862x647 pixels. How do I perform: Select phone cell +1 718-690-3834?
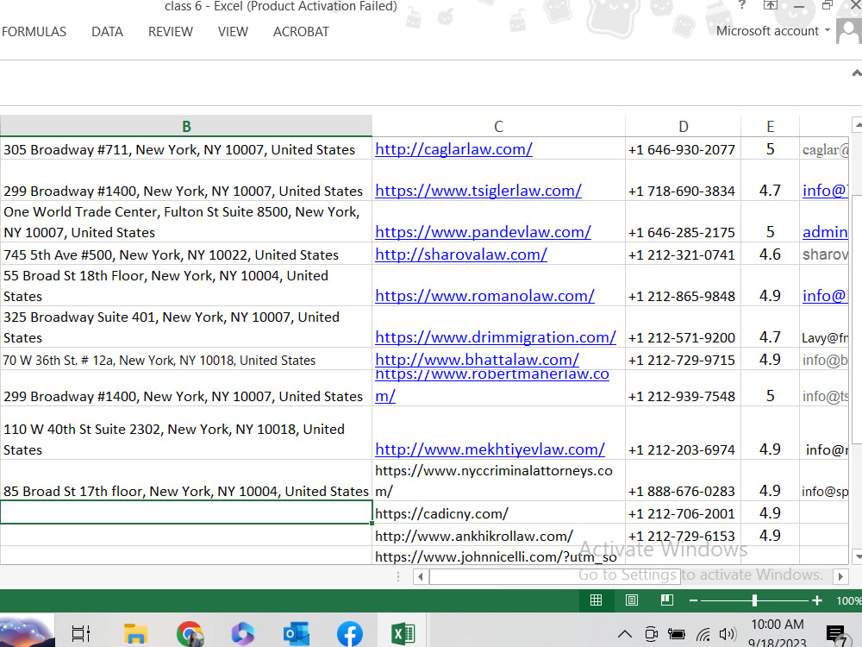point(684,180)
